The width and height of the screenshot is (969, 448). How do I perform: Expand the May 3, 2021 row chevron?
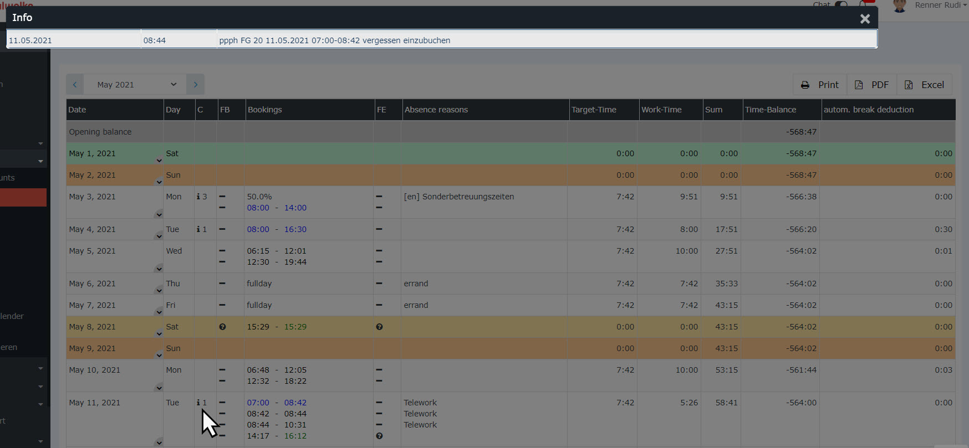click(x=159, y=215)
